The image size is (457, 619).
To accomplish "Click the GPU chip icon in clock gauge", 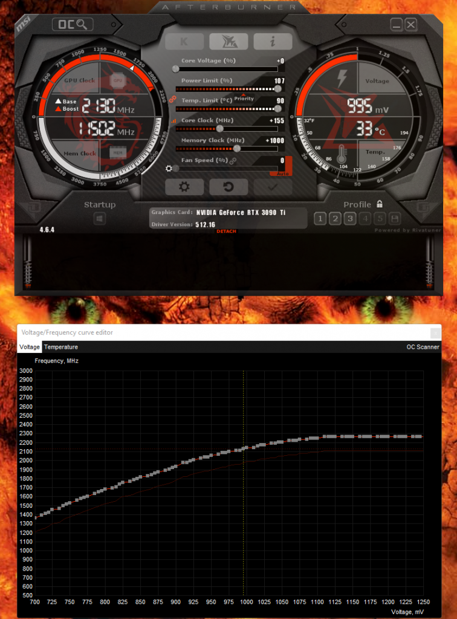I will (118, 80).
